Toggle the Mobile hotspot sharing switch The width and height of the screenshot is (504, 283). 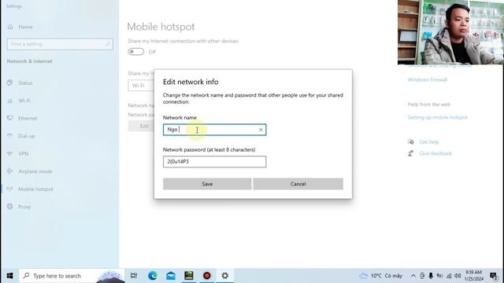click(136, 52)
